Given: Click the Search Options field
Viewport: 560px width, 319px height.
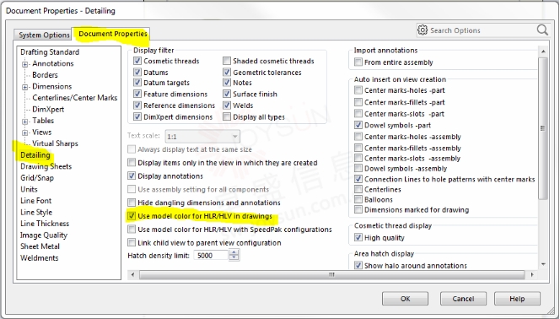Looking at the screenshot, I should point(482,30).
